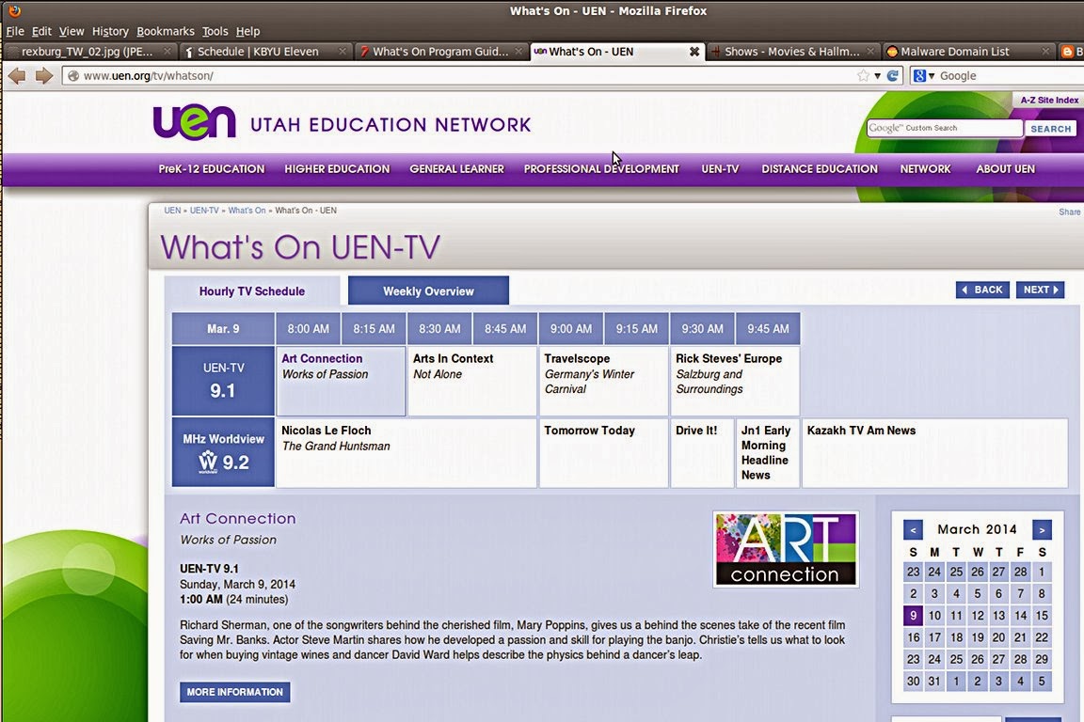Select the Kazakh TV Am News program cell
1084x722 pixels.
click(x=934, y=452)
